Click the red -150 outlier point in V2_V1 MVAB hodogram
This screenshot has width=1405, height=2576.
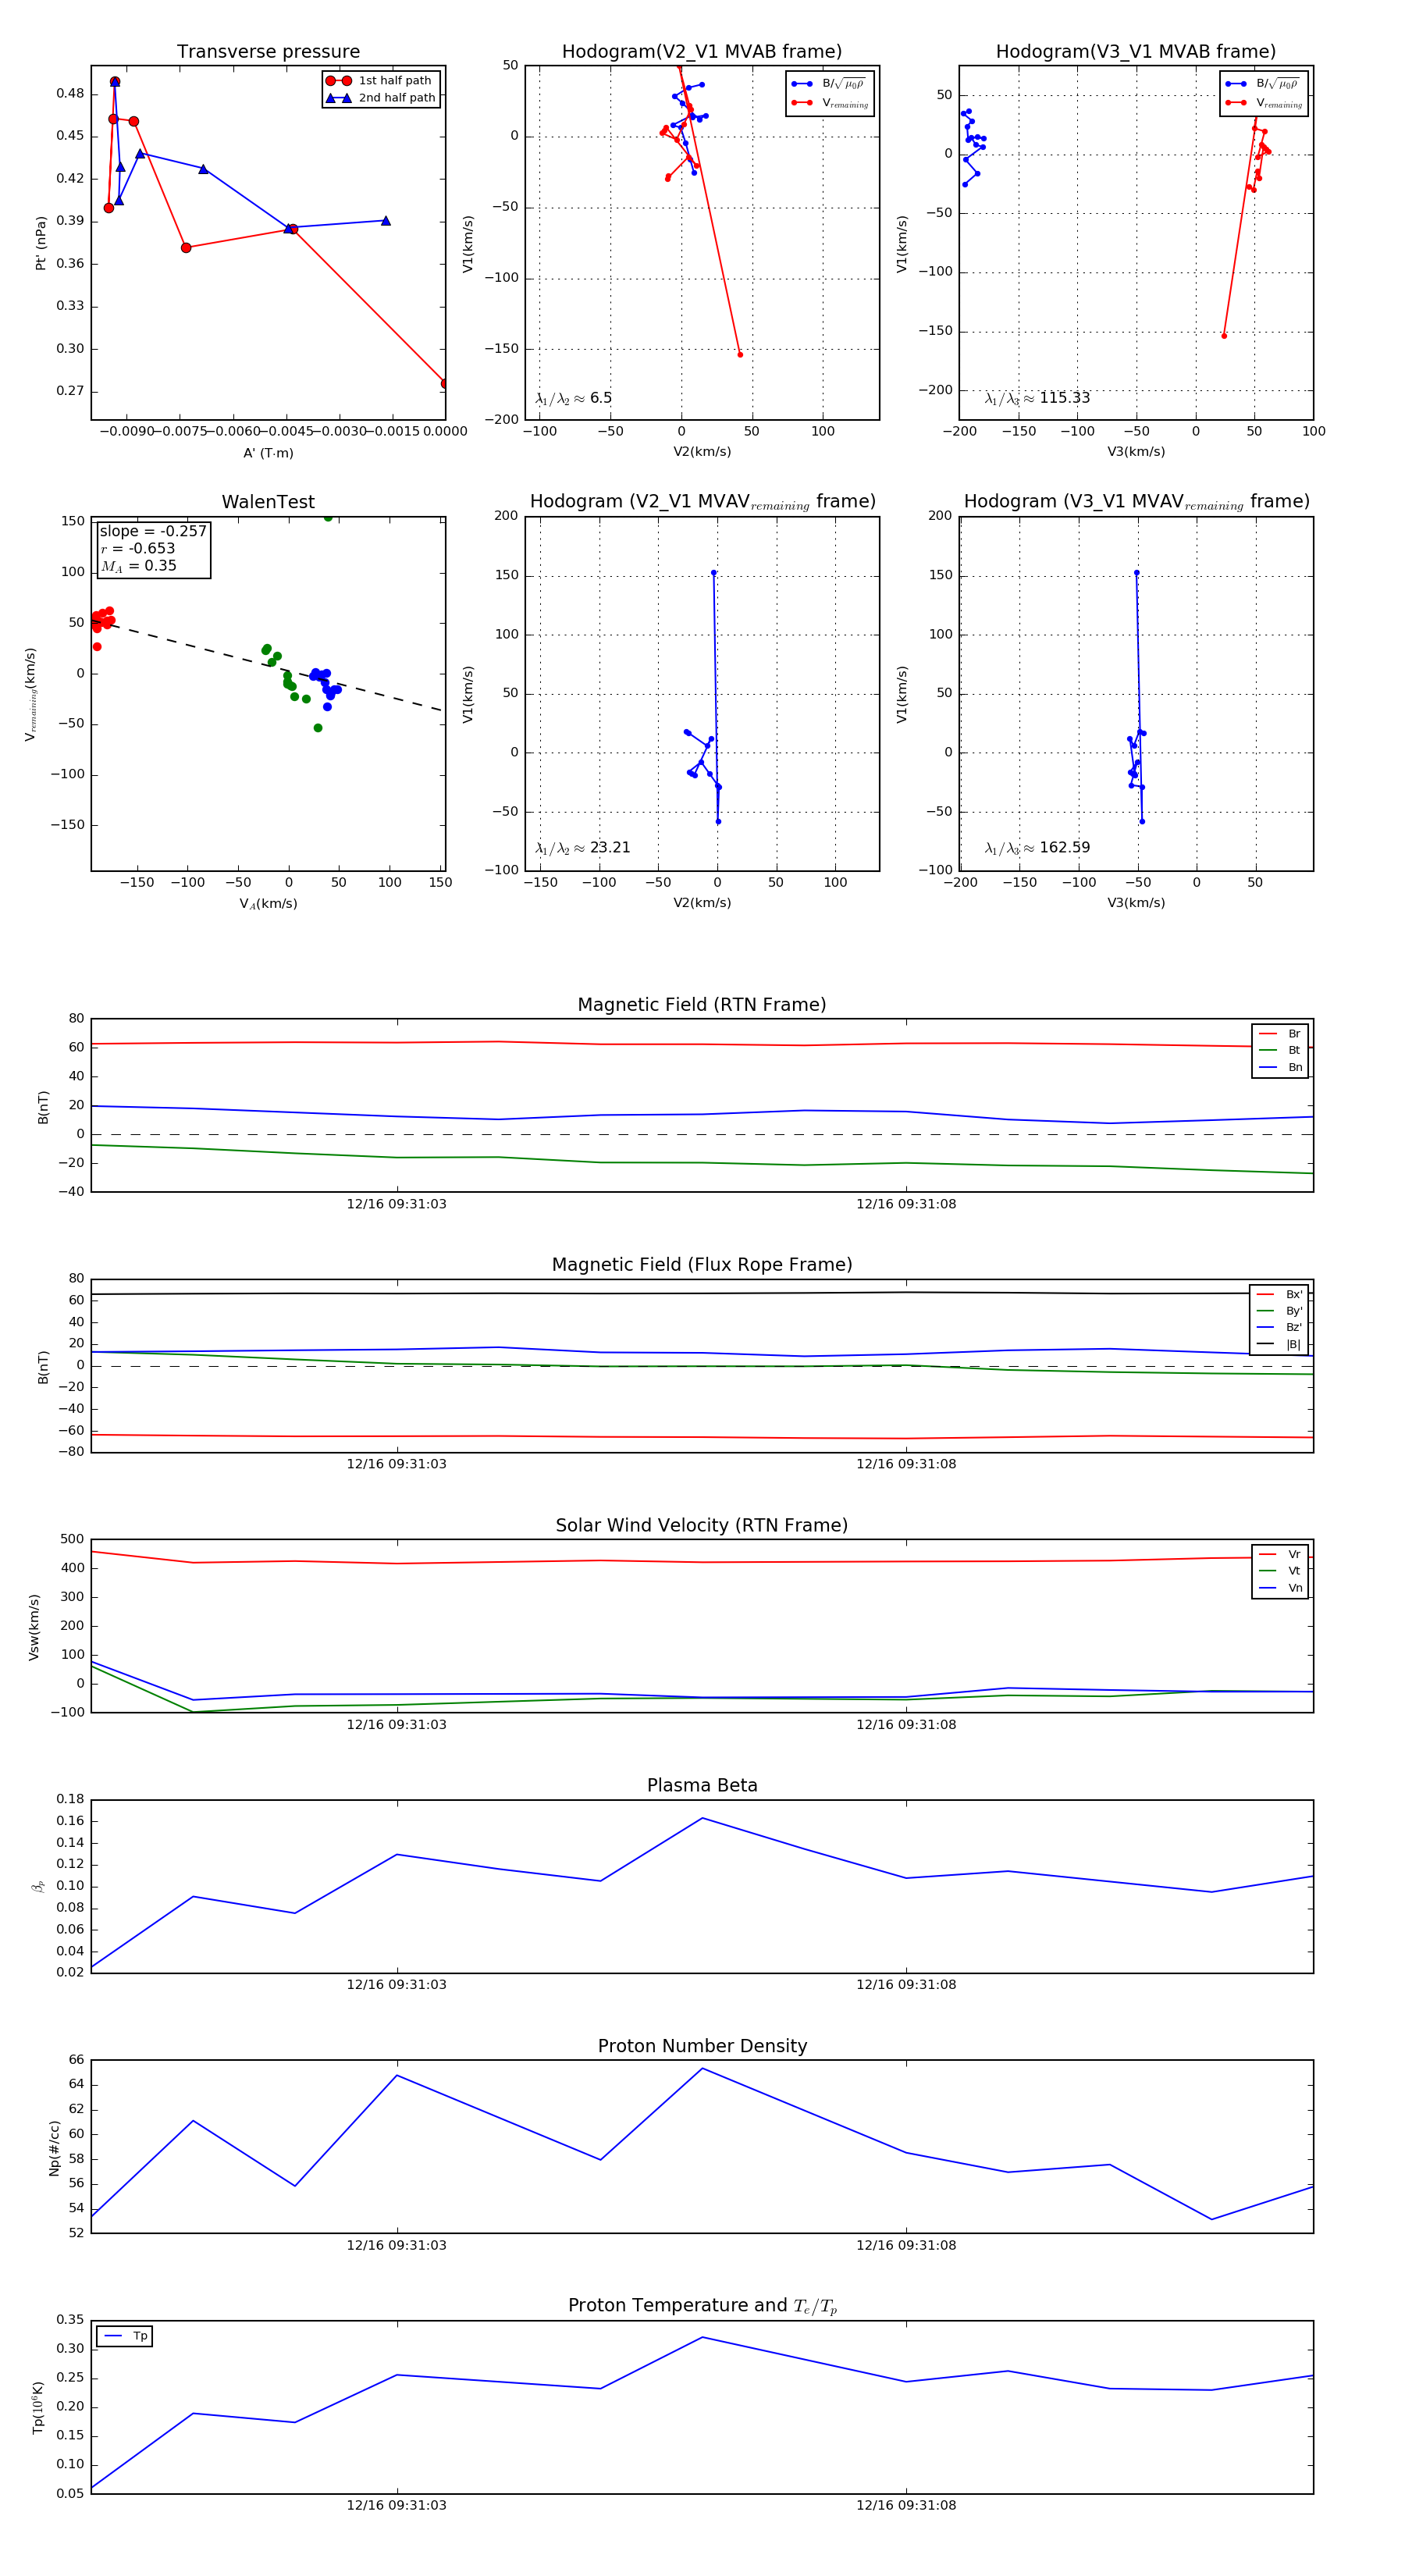tap(740, 354)
